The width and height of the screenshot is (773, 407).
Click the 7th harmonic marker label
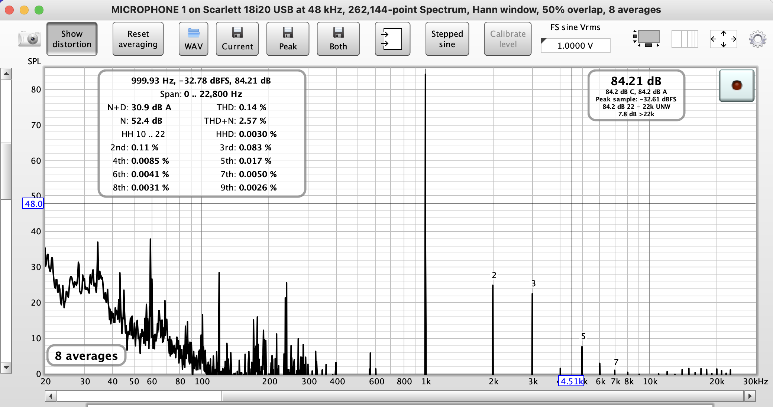click(x=616, y=362)
